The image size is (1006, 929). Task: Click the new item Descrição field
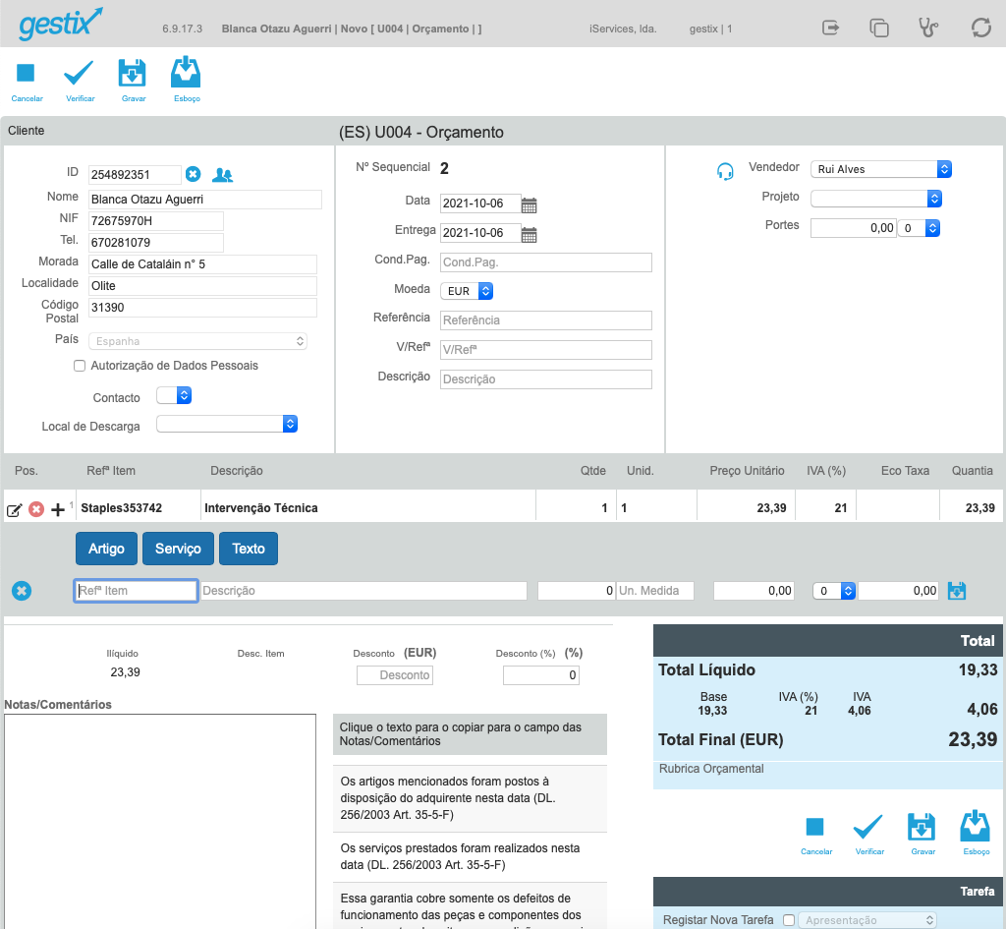point(363,591)
